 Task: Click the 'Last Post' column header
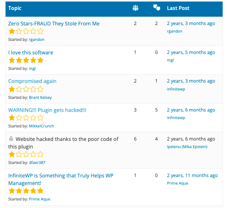tap(178, 8)
